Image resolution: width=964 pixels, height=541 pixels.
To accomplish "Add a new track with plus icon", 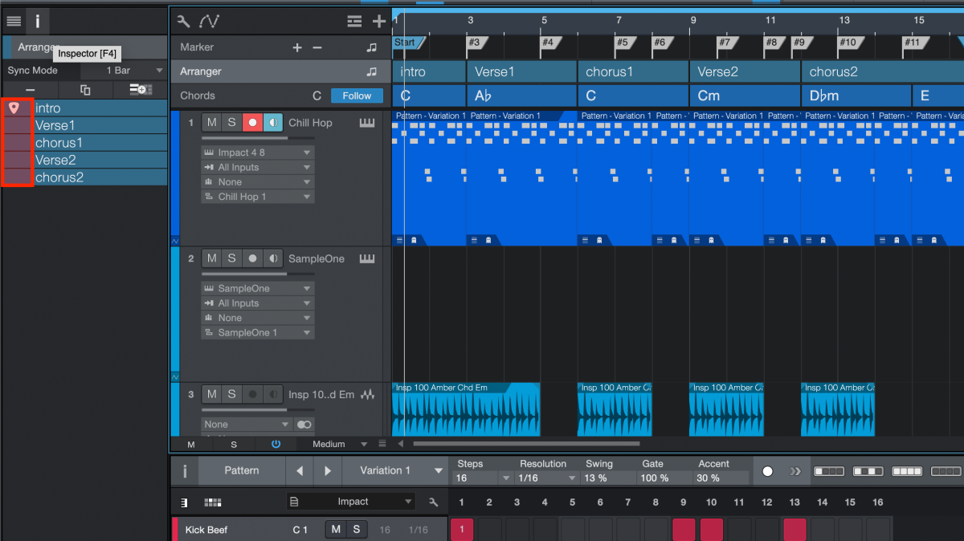I will [x=379, y=21].
